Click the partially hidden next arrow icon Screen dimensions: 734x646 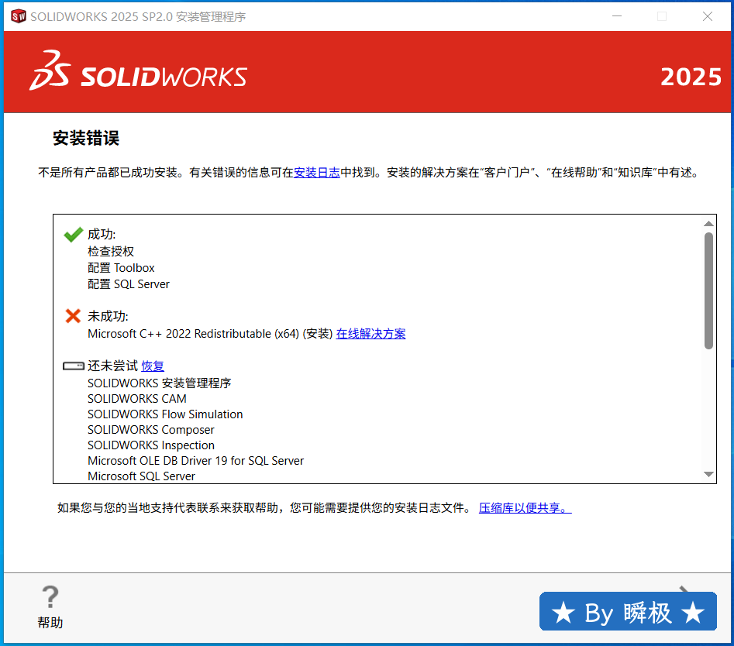pyautogui.click(x=684, y=590)
